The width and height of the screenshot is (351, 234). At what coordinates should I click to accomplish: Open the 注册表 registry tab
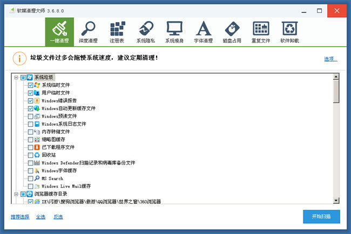[x=117, y=32]
